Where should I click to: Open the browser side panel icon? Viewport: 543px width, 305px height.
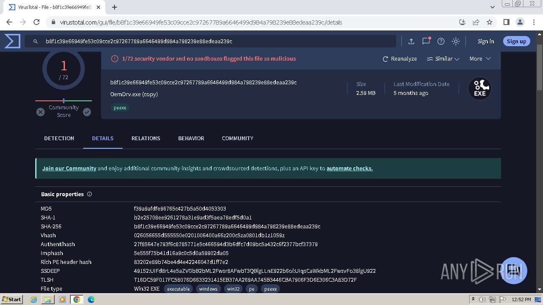506,22
